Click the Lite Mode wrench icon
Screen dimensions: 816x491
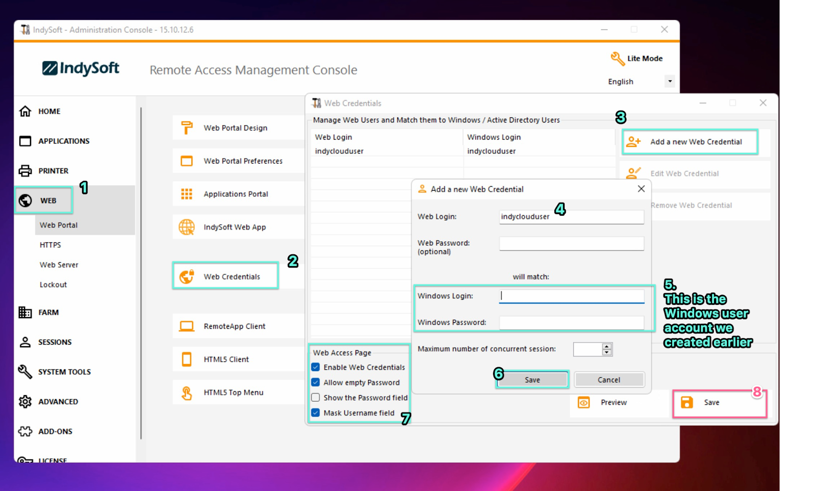point(617,59)
